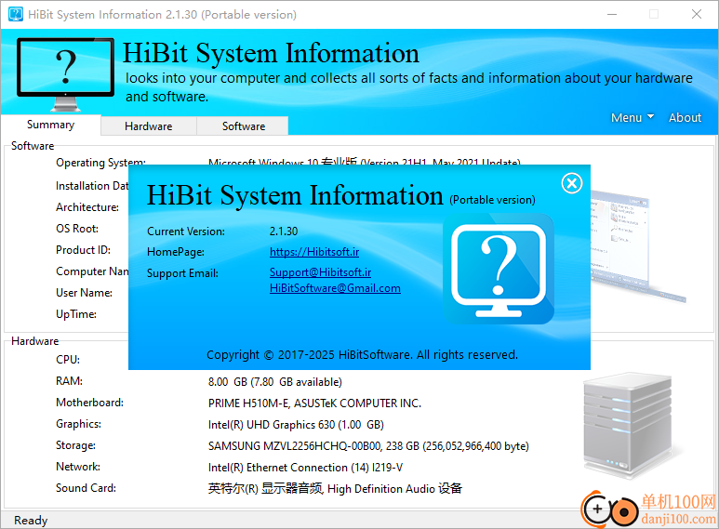Click the Architecture label
The image size is (719, 529).
[87, 207]
